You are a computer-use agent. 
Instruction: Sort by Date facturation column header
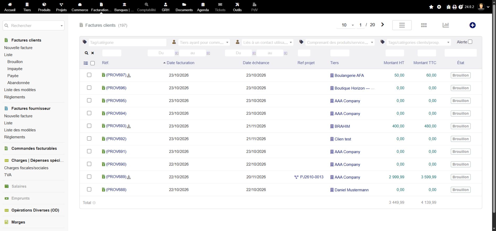(181, 63)
